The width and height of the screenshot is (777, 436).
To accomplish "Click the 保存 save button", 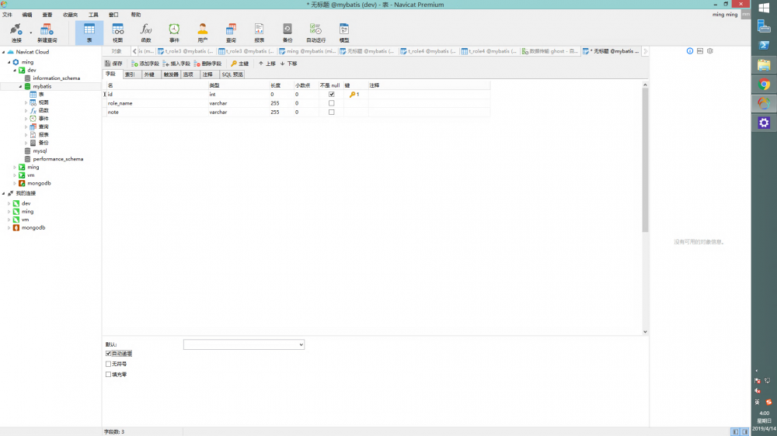I will click(x=113, y=64).
